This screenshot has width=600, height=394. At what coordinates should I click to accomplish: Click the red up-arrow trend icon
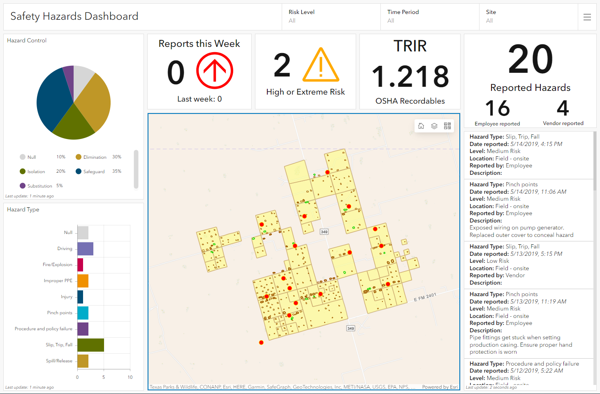[x=214, y=71]
